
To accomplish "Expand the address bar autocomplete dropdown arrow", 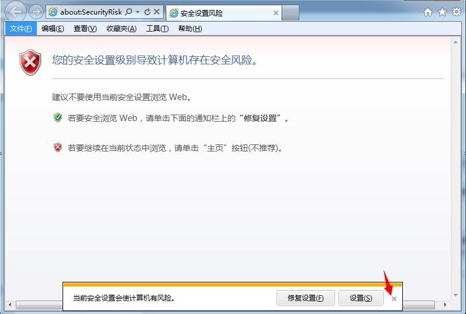I will (x=137, y=12).
